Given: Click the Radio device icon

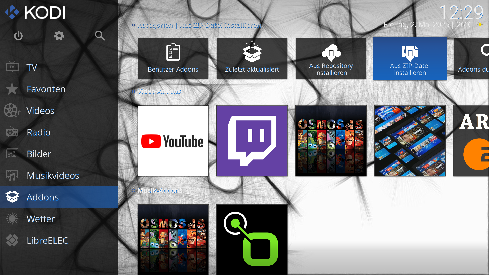Looking at the screenshot, I should [12, 132].
